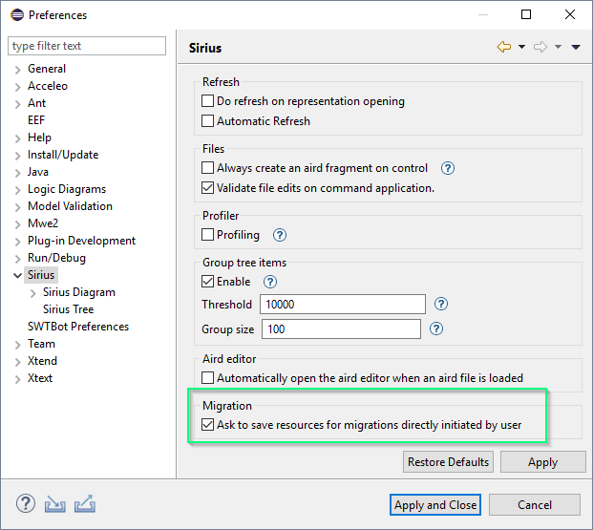Uncheck Validate file edits on command application
The width and height of the screenshot is (593, 530).
[208, 188]
